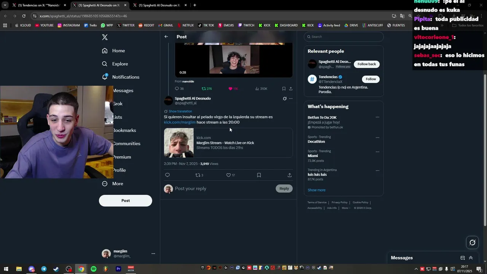Click Show translation on the post
This screenshot has height=274, width=487.
(180, 112)
